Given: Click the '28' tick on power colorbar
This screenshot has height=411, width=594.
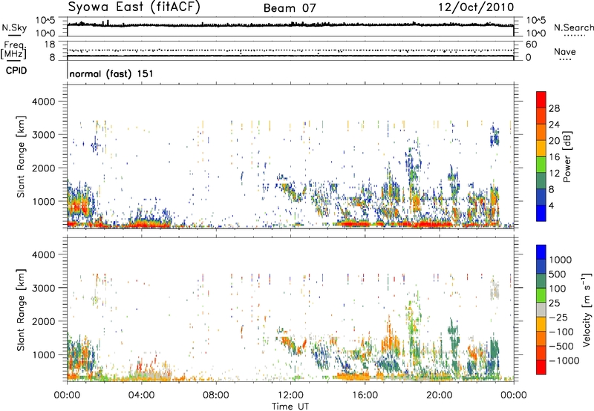Looking at the screenshot, I should pyautogui.click(x=554, y=108).
